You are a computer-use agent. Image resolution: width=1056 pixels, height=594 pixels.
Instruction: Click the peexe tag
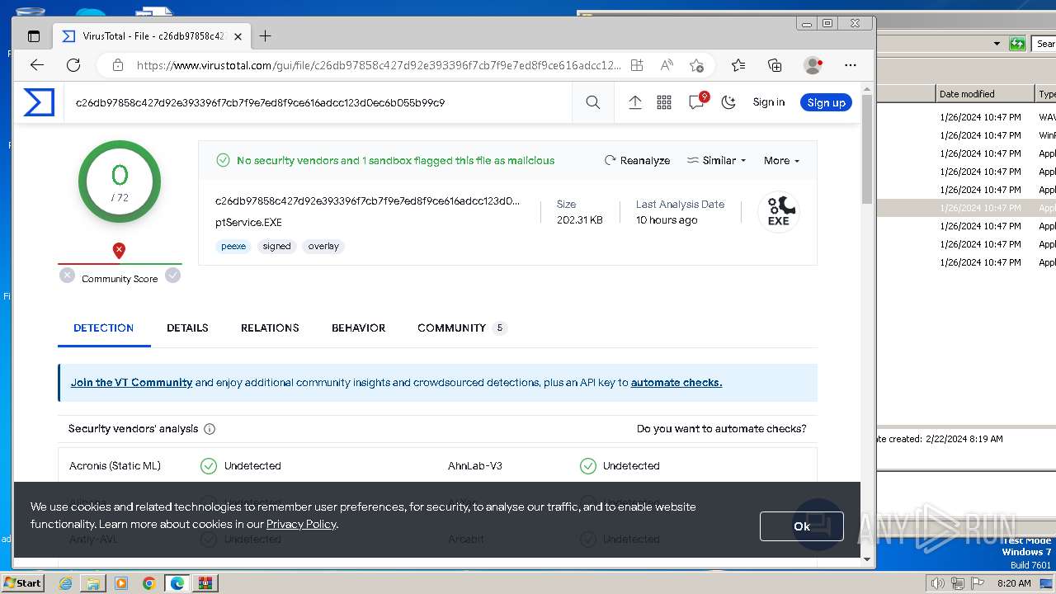point(233,246)
